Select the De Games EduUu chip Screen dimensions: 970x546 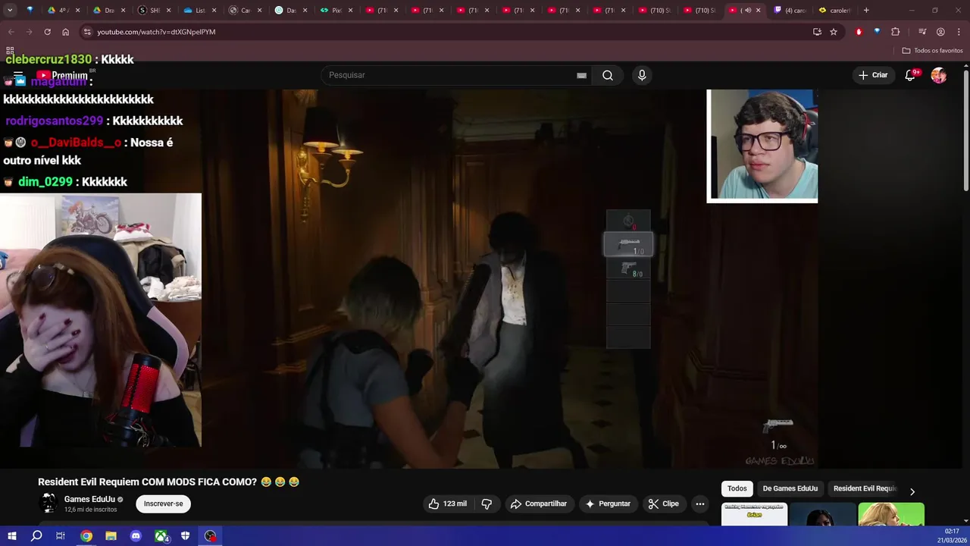(790, 488)
